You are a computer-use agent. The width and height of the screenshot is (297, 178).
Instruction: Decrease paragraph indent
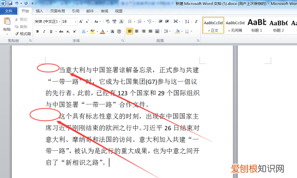coord(160,21)
